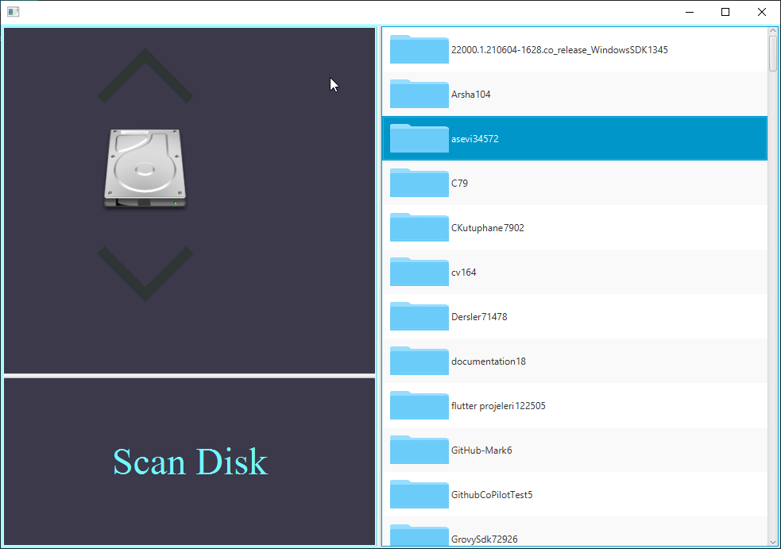Click the Arsha104 folder icon
The image size is (781, 549).
pos(419,94)
